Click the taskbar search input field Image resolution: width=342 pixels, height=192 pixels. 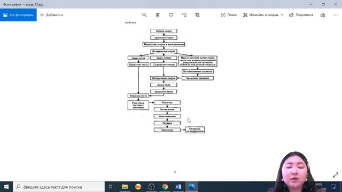[x=59, y=187]
